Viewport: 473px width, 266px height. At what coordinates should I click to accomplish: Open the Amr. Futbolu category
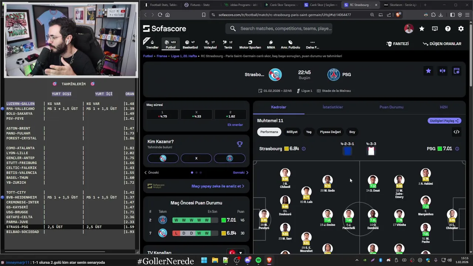[x=290, y=44]
